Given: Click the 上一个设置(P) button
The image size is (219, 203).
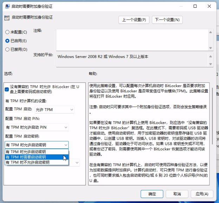Looking at the screenshot, I should click(x=134, y=20).
